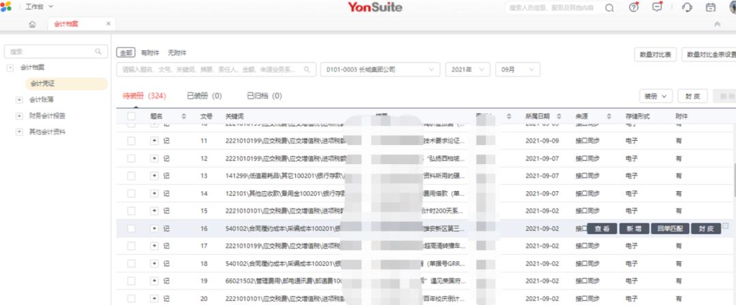Focus the sidebar 搜索 input field
Viewport: 736px width, 305px height.
[x=56, y=52]
